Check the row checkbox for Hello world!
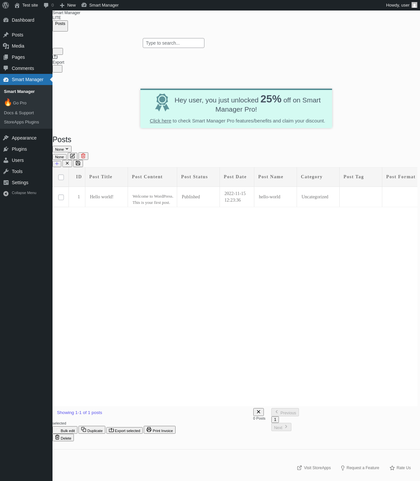 pyautogui.click(x=61, y=197)
